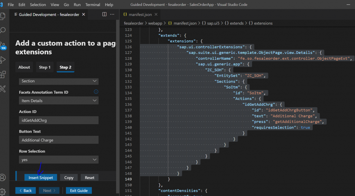Screen dimensions: 355x196
Task: Open the Explorer view in activity bar
Action: pyautogui.click(x=2, y=16)
